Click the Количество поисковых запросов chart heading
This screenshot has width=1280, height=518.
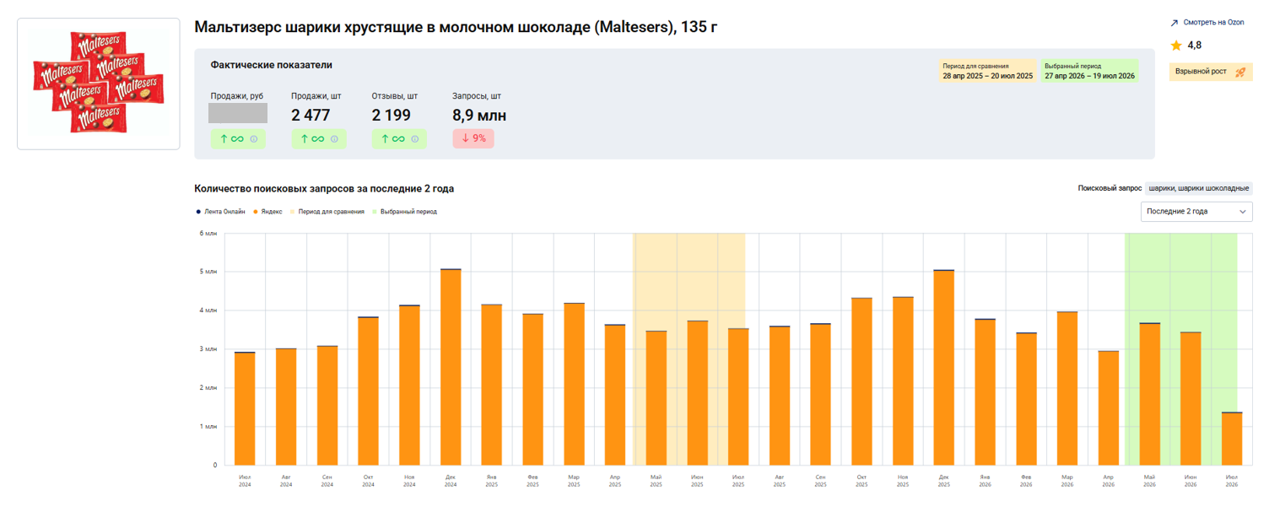[324, 189]
